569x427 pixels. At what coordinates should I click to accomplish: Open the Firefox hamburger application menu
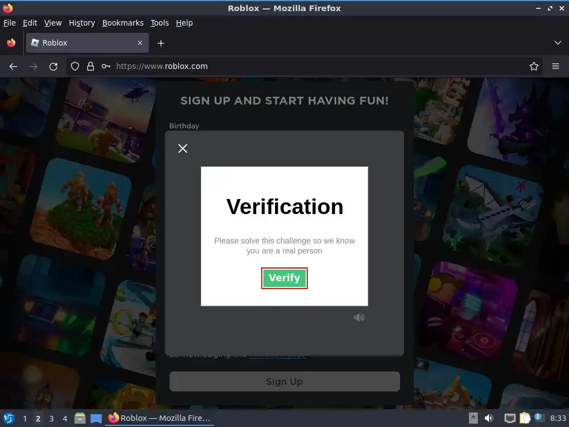pyautogui.click(x=556, y=66)
